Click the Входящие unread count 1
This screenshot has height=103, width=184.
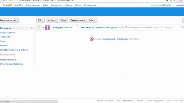point(32,28)
